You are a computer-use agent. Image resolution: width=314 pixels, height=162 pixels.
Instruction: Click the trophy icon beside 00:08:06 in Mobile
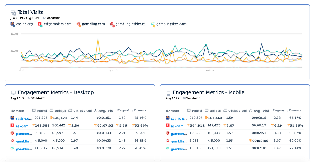(251, 140)
